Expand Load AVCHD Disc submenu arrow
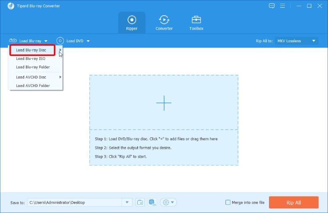 click(x=60, y=77)
